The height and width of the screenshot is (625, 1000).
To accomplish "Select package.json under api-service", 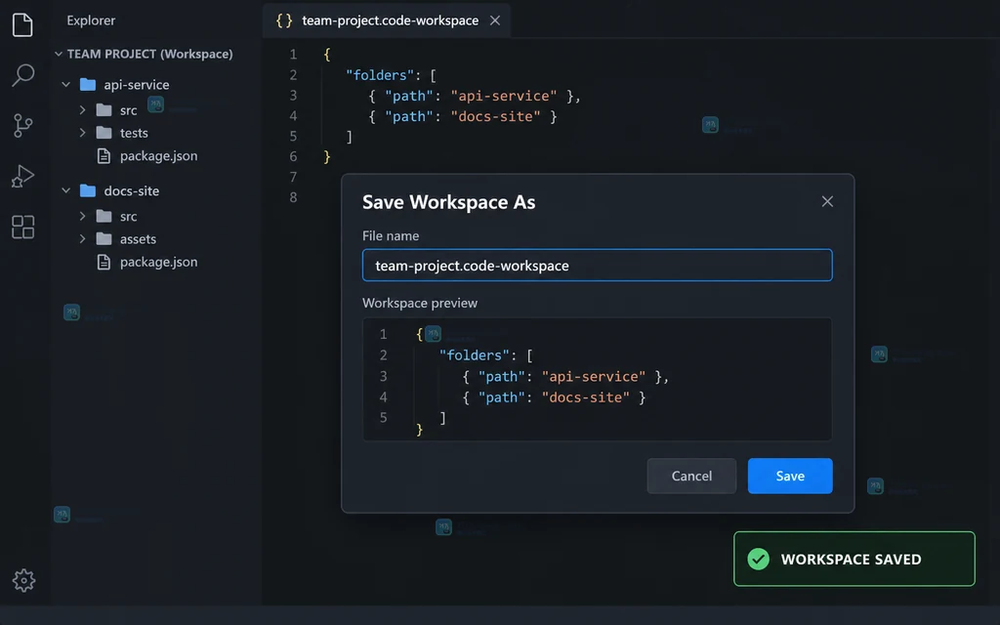I will tap(158, 155).
